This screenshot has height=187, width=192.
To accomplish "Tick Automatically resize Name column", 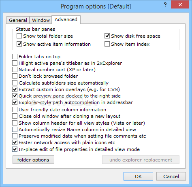I will [15, 130].
